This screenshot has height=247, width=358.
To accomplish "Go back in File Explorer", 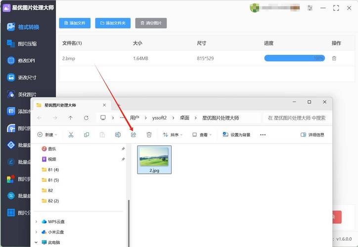I will point(40,118).
